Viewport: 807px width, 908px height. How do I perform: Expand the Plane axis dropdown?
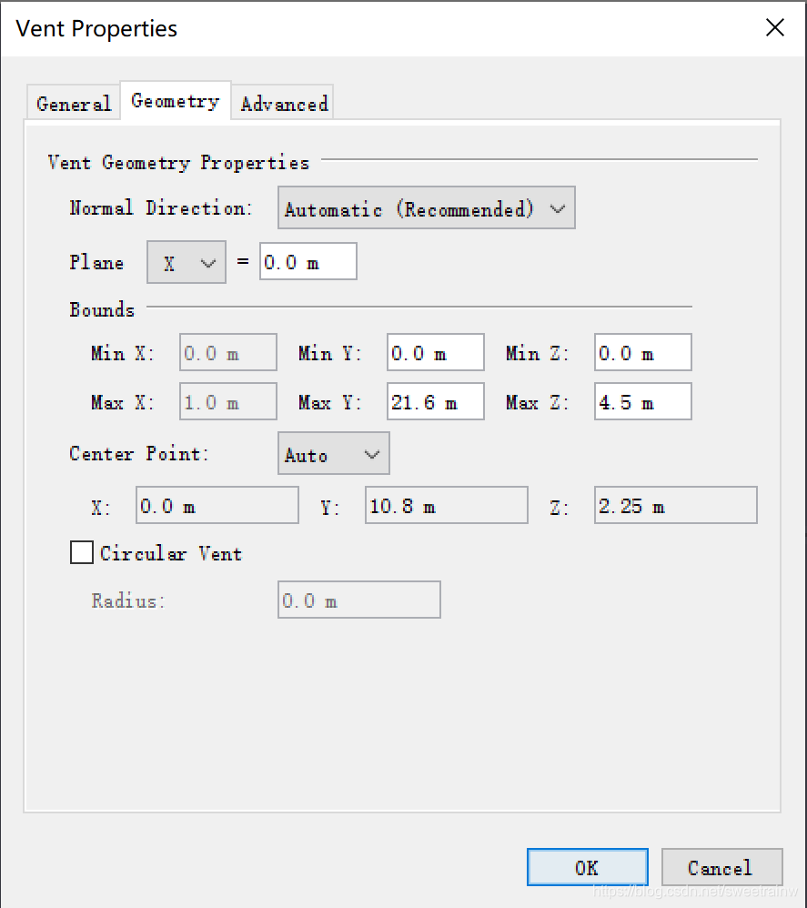tap(186, 262)
